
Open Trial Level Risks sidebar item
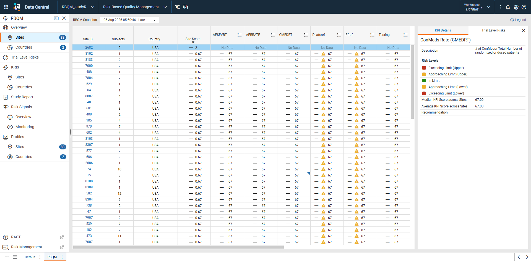[x=34, y=57]
